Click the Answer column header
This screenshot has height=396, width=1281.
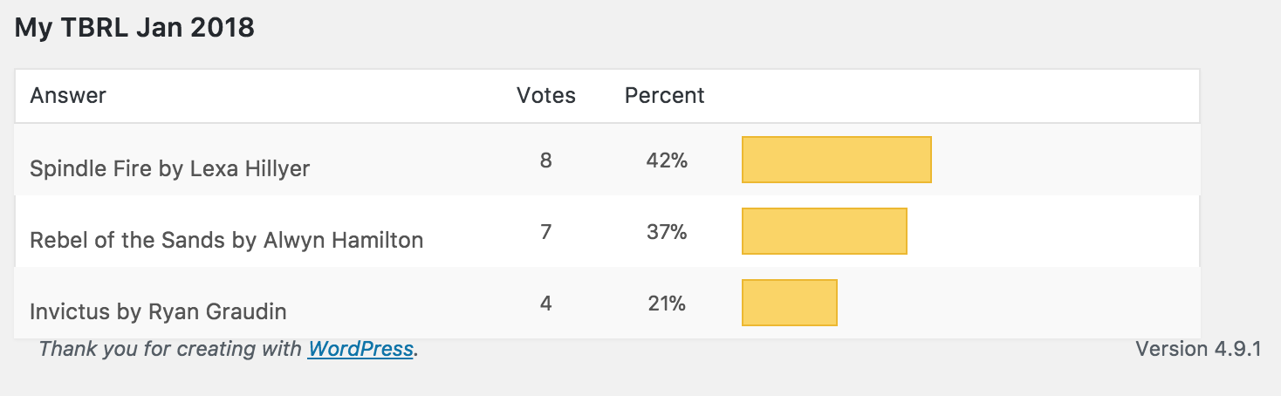pos(68,95)
